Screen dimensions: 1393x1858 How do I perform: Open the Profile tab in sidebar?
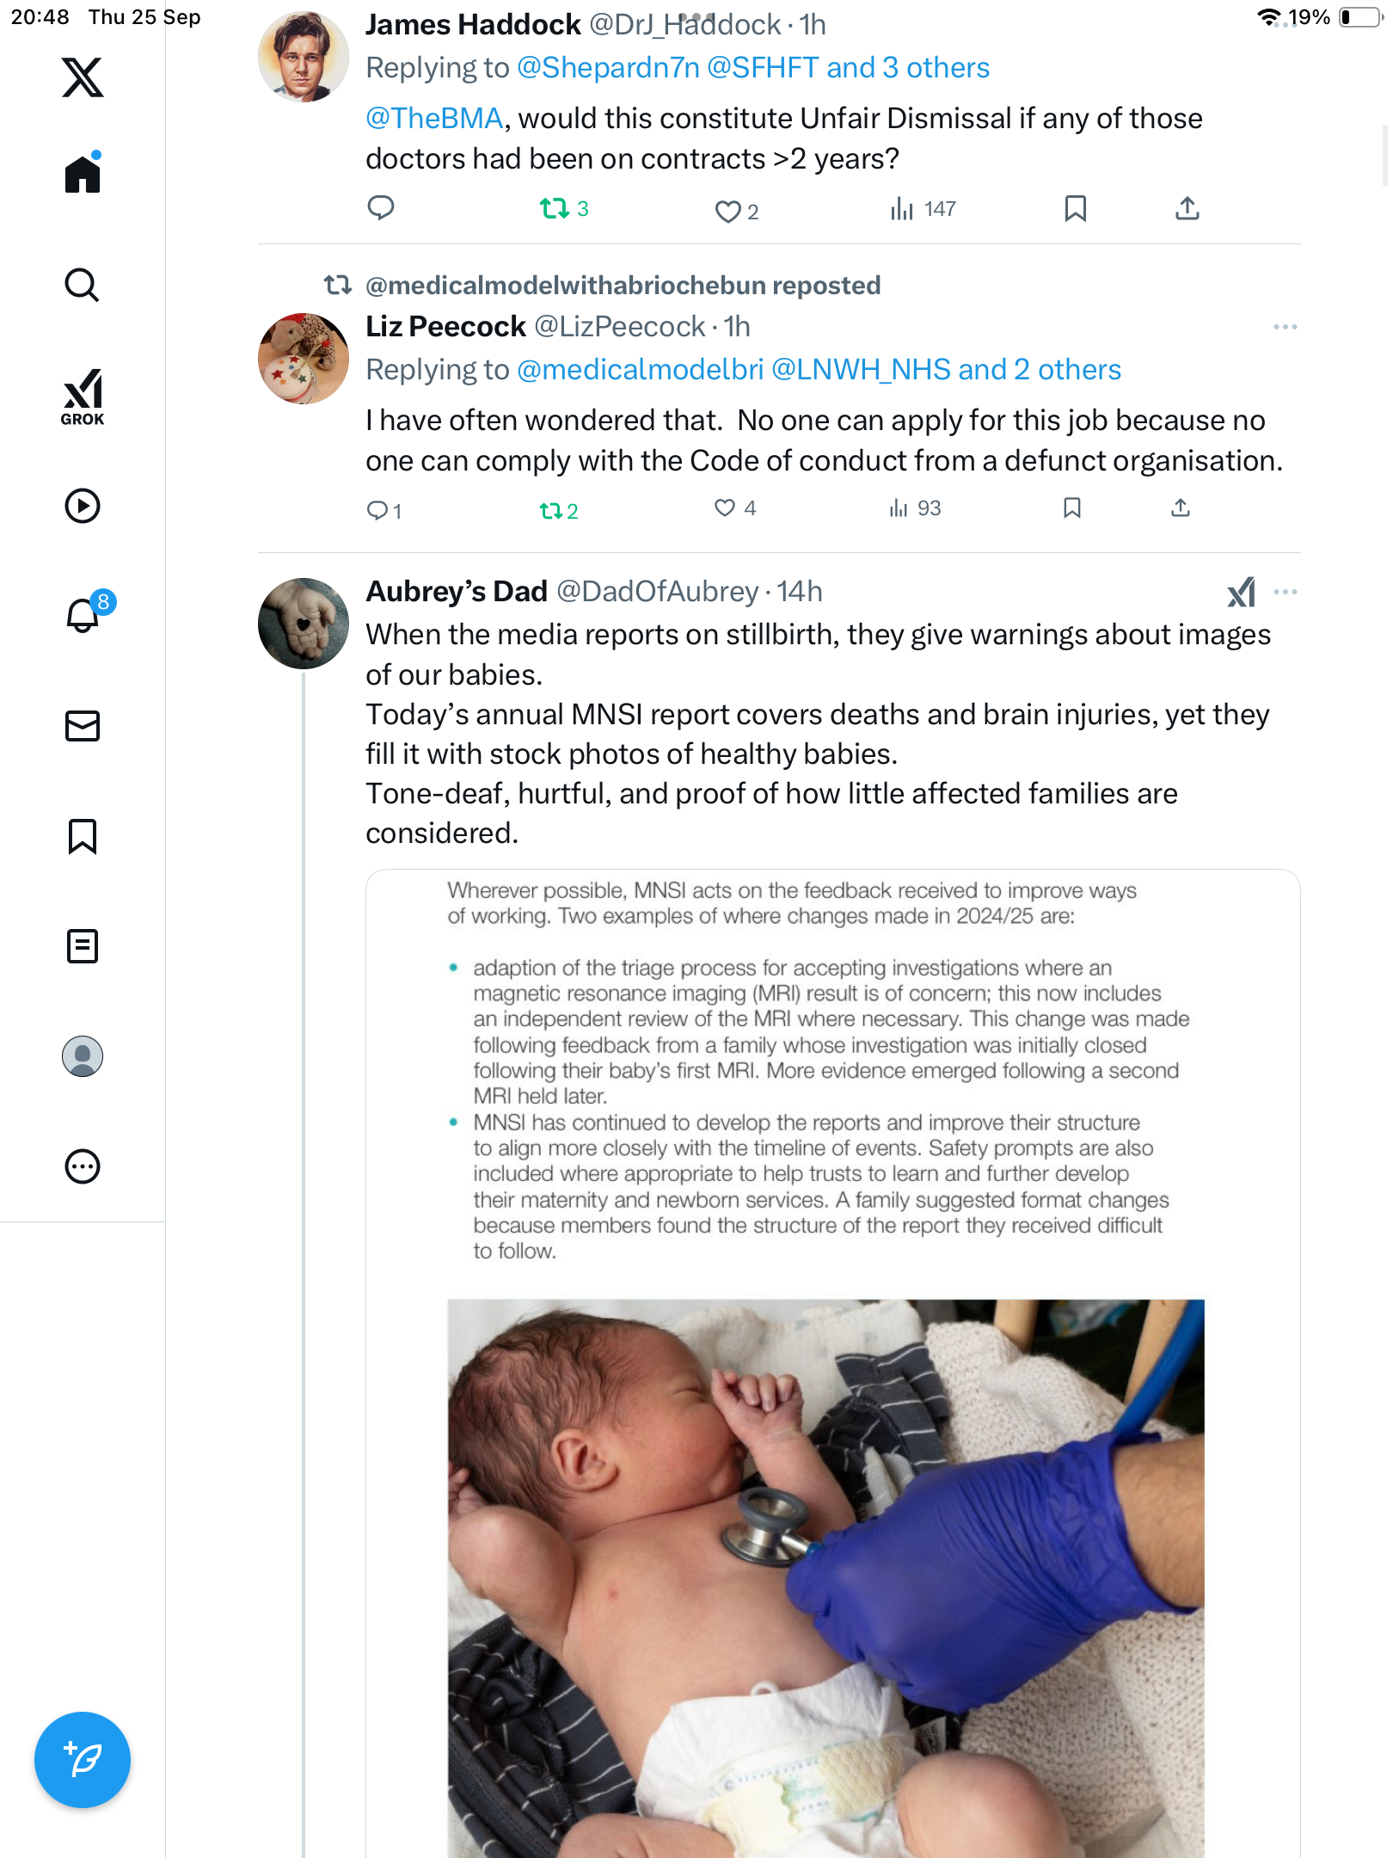pyautogui.click(x=83, y=1056)
